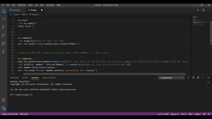Open the Help menu
212x119 pixels.
(x=58, y=5)
